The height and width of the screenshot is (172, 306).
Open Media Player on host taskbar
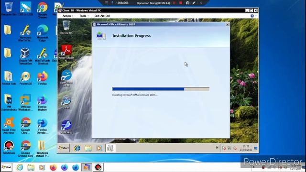click(42, 167)
